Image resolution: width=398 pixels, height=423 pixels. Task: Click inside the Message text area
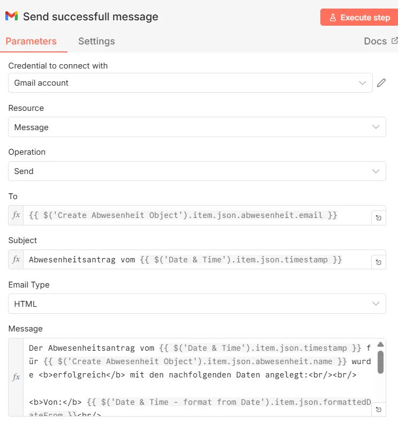pos(198,375)
